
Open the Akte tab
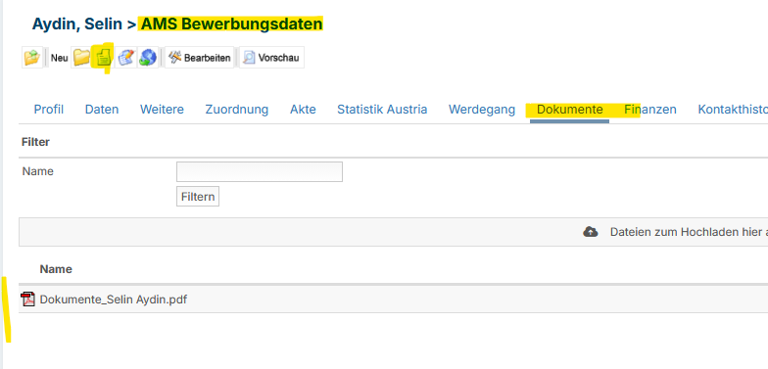pos(303,110)
